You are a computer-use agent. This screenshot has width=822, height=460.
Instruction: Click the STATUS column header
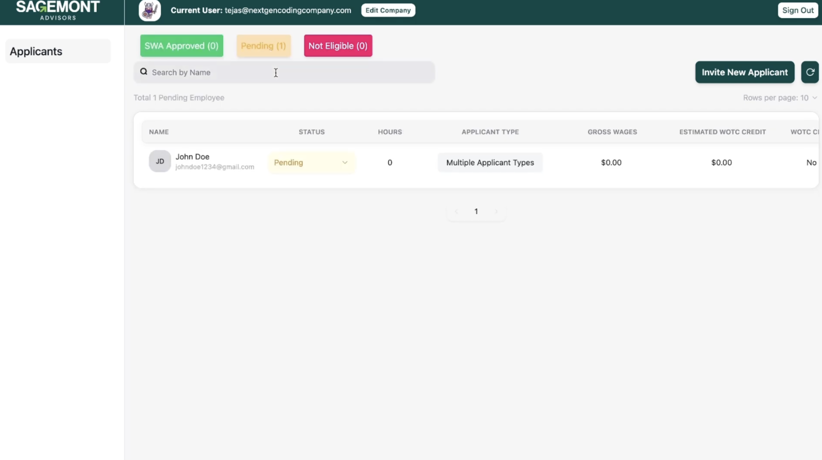pyautogui.click(x=312, y=132)
